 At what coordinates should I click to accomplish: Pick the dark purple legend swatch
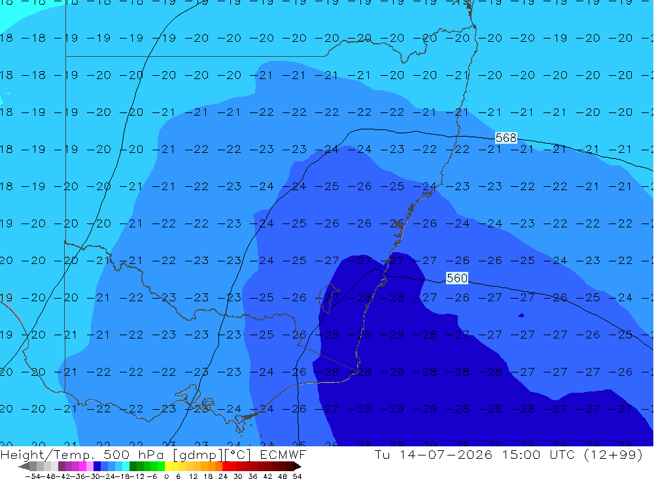pyautogui.click(x=61, y=467)
